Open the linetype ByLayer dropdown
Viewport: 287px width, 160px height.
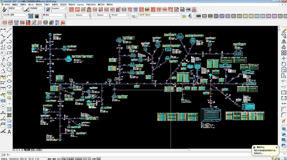[78, 15]
